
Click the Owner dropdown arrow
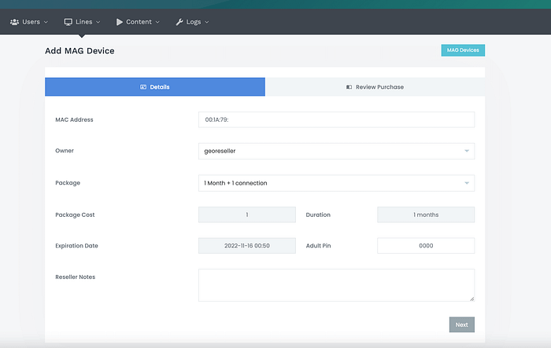467,151
